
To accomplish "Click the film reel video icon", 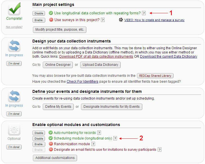I will pyautogui.click(x=121, y=20).
